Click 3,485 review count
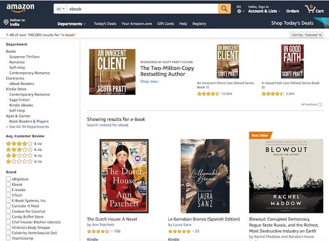Viewport: 329px width, 241px height. tap(290, 94)
